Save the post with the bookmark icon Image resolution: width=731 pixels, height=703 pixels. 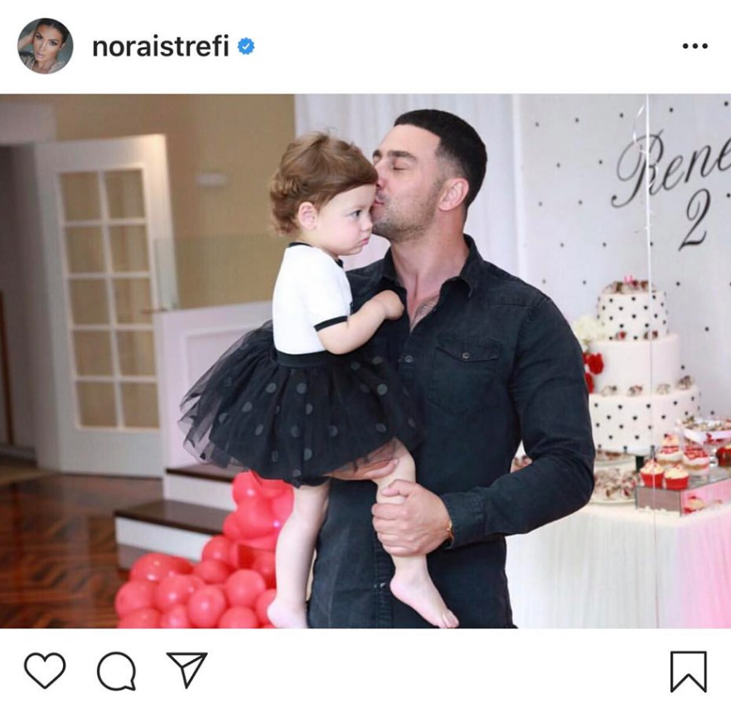coord(689,671)
